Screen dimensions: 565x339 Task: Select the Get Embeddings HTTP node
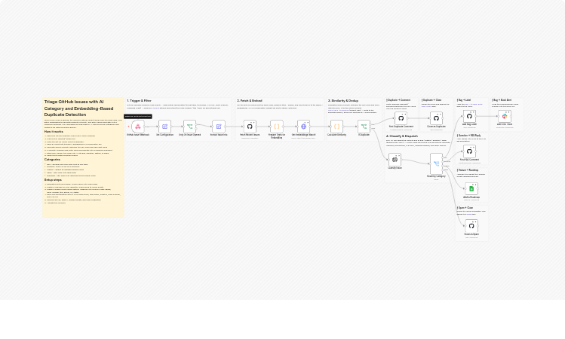[303, 127]
